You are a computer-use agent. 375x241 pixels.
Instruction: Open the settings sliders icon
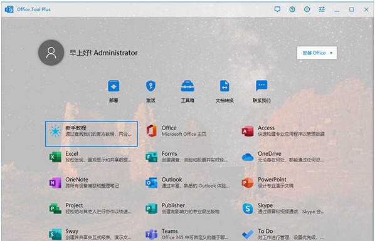(x=322, y=9)
